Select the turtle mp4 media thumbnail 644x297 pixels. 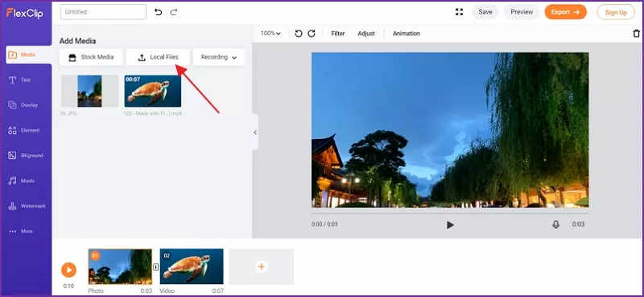click(153, 91)
